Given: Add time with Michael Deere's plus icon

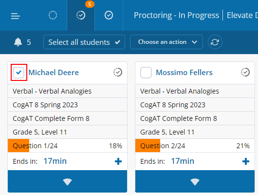Looking at the screenshot, I should [118, 161].
